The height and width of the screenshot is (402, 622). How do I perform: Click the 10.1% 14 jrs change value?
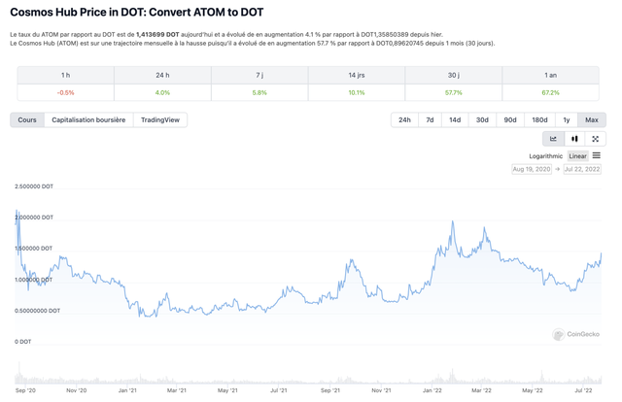[357, 93]
